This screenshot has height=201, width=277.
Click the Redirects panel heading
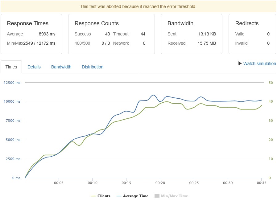tap(247, 23)
